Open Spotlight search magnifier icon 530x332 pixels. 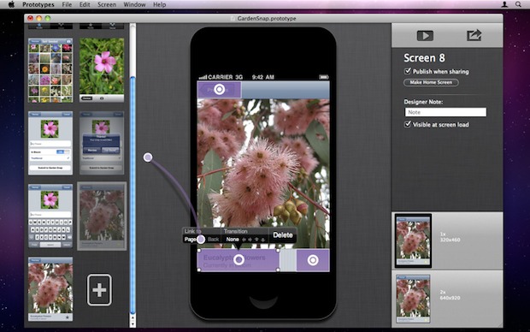[x=518, y=4]
